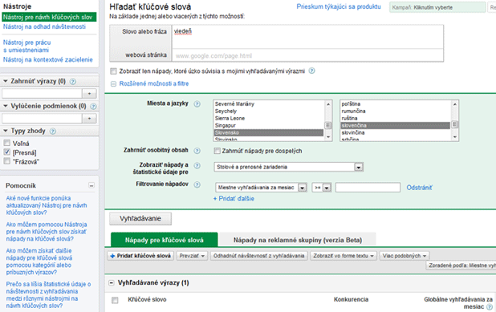This screenshot has width=496, height=312.
Task: Focus the filter value input field
Action: pos(368,188)
